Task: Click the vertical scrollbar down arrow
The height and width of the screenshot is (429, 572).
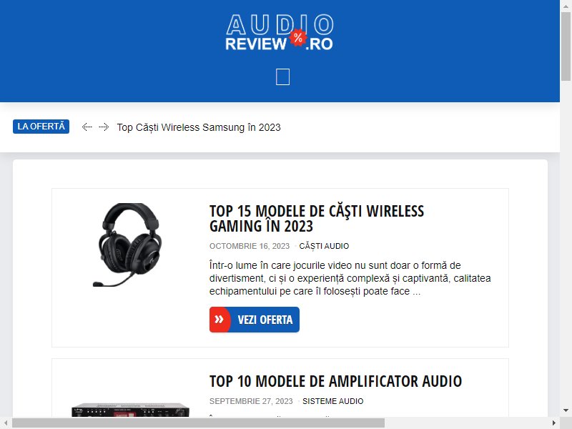Action: pyautogui.click(x=566, y=410)
